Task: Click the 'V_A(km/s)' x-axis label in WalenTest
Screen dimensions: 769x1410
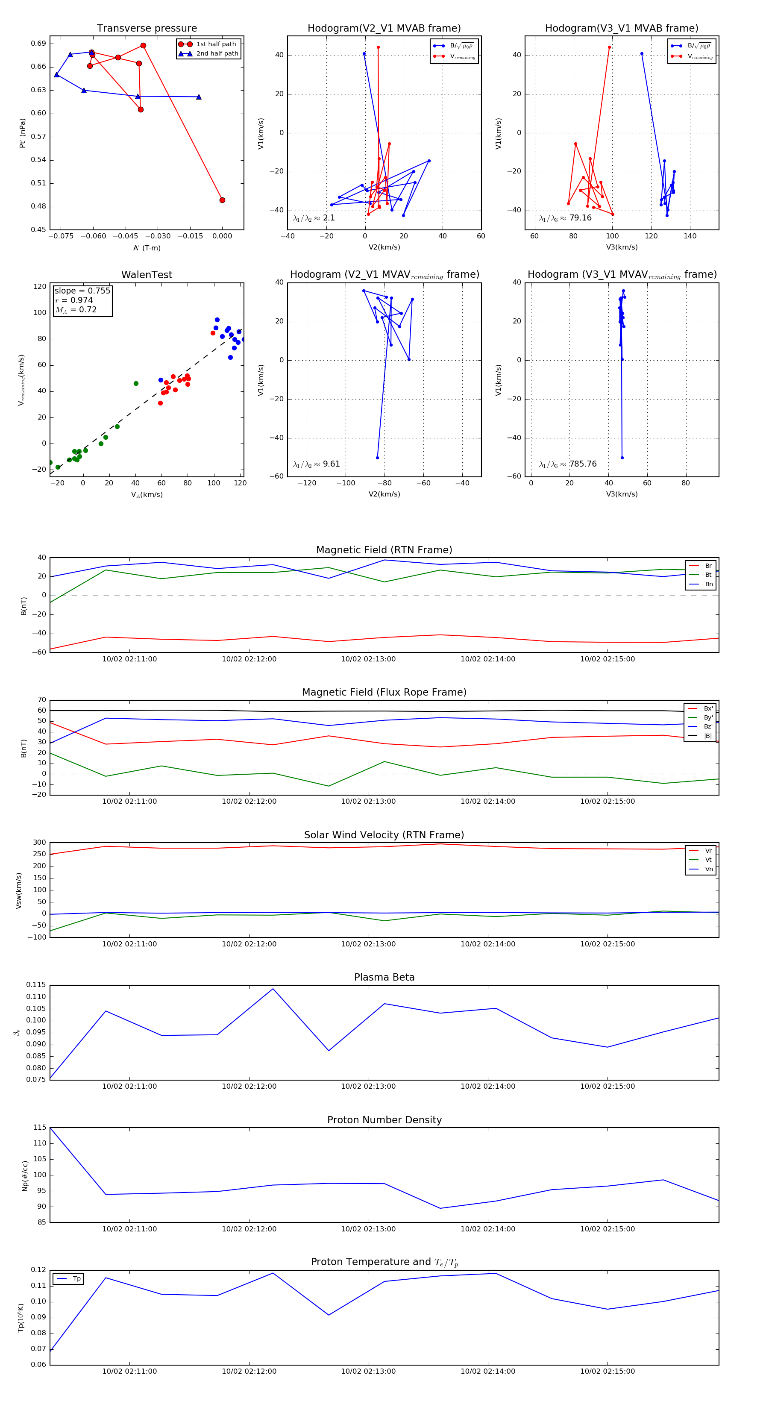Action: [x=147, y=495]
